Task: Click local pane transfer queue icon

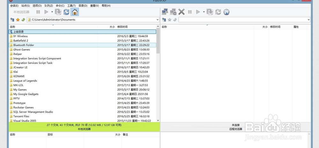Action: (x=58, y=12)
